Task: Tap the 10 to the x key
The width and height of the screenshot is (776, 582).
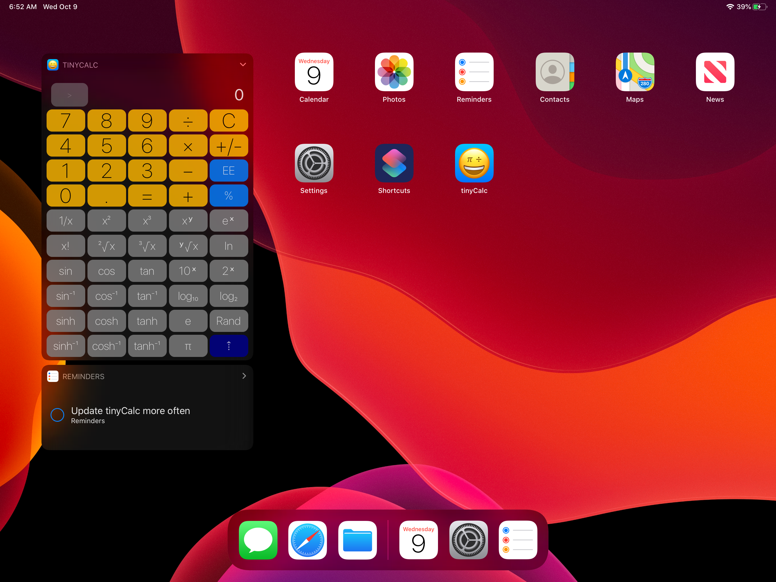Action: pyautogui.click(x=188, y=271)
